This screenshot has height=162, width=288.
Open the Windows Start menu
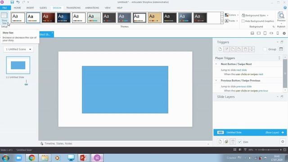click(5, 158)
